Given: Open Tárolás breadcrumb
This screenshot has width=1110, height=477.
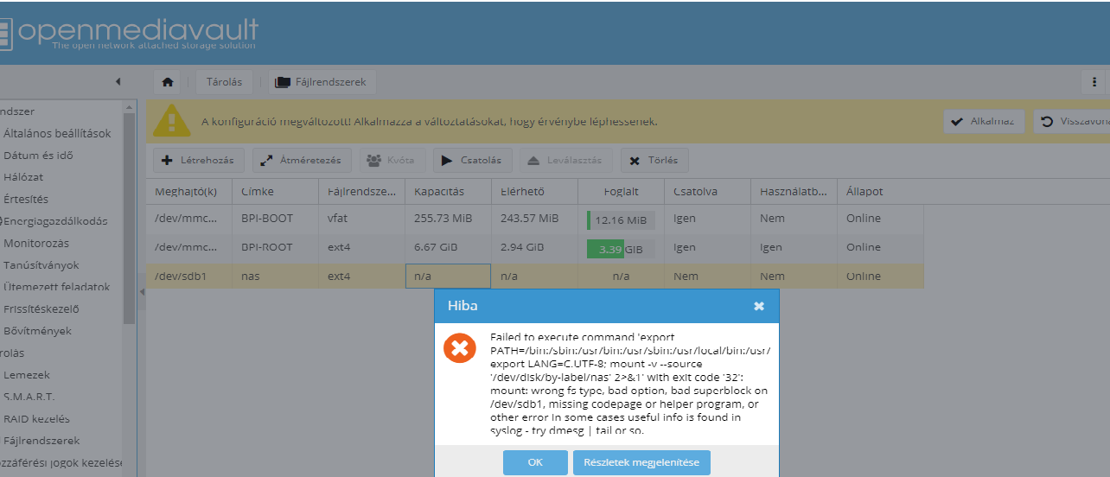Looking at the screenshot, I should [x=224, y=82].
